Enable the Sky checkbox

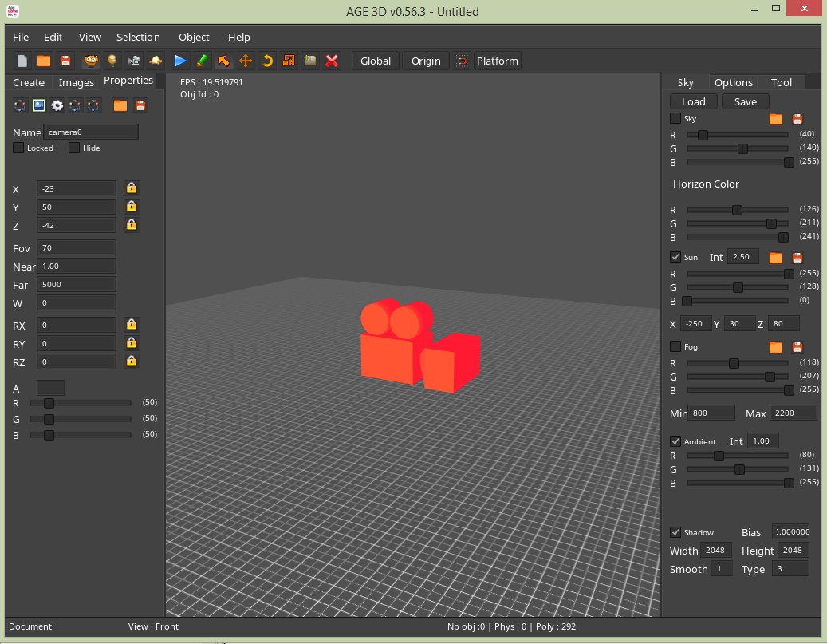[675, 118]
